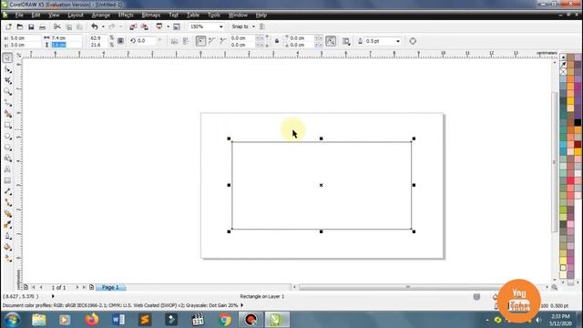Screen dimensions: 583x328
Task: Go to the first page arrow
Action: pyautogui.click(x=34, y=288)
